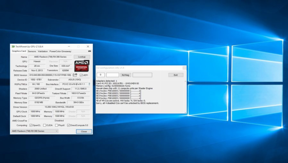Close the GPU-Z window with X

click(x=88, y=46)
